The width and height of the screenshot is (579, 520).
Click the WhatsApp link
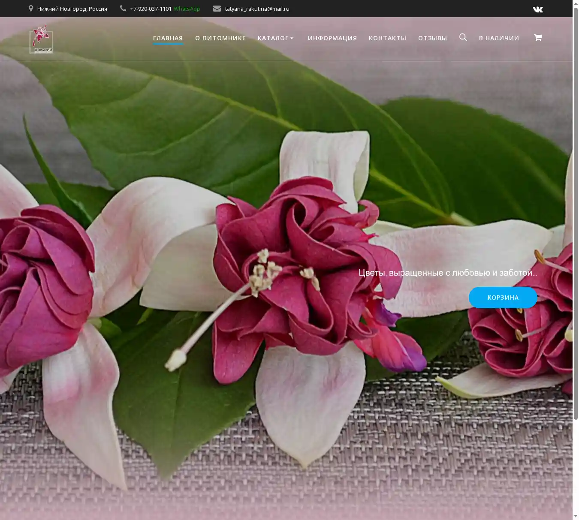tap(187, 9)
